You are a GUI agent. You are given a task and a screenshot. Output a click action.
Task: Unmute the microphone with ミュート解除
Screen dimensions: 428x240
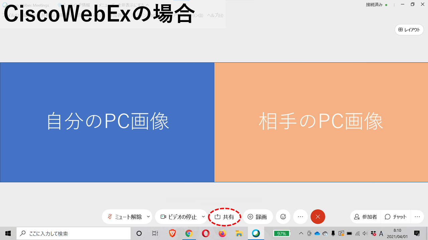[x=125, y=217]
